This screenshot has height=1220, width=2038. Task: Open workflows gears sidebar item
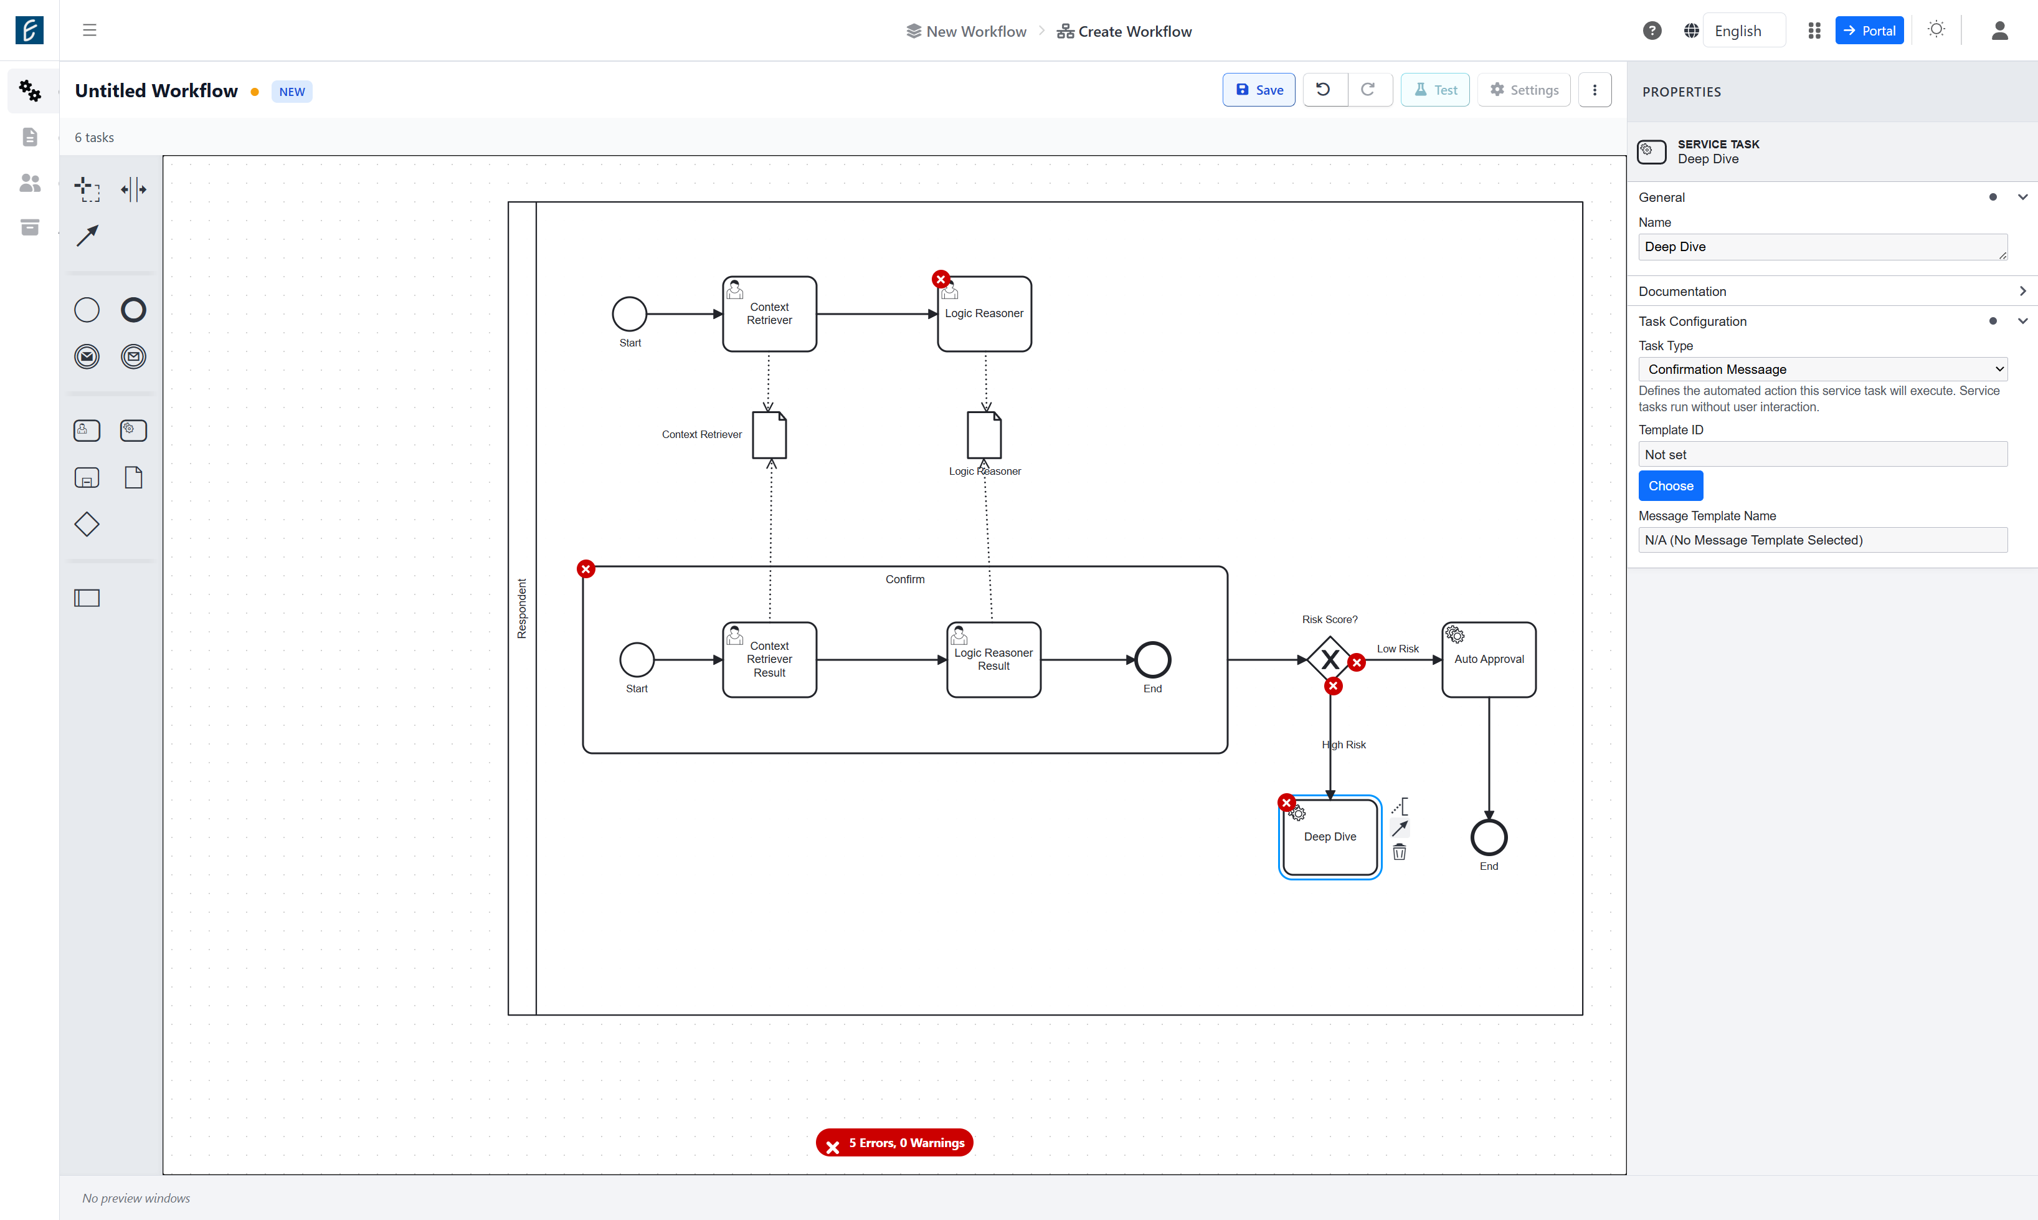point(31,90)
